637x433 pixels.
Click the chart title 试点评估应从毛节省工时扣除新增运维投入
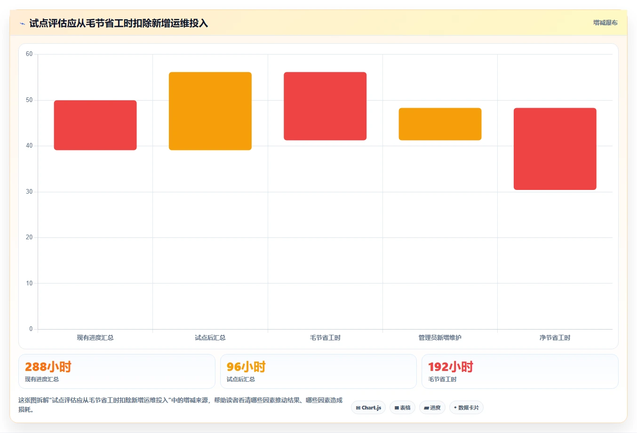pyautogui.click(x=119, y=23)
